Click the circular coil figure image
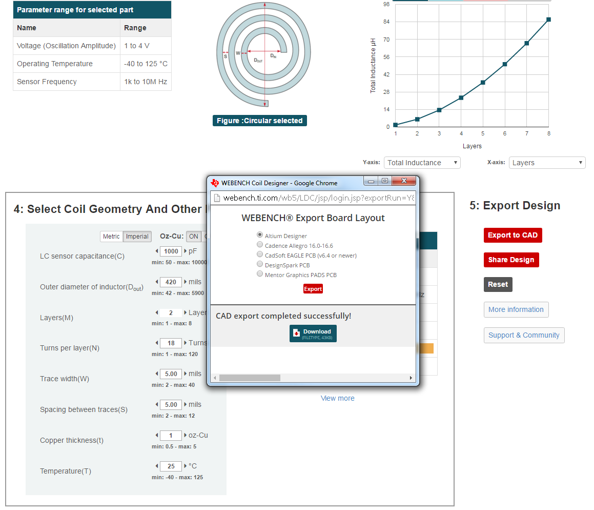The width and height of the screenshot is (594, 510). pyautogui.click(x=263, y=54)
